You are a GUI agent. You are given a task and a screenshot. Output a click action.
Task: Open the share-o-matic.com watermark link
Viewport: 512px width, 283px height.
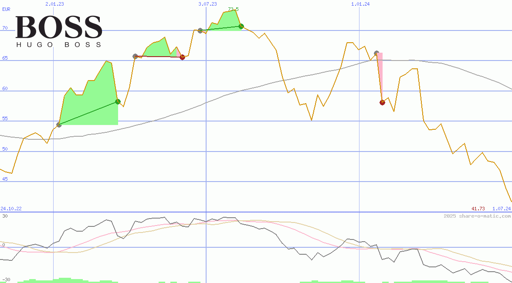pos(477,216)
